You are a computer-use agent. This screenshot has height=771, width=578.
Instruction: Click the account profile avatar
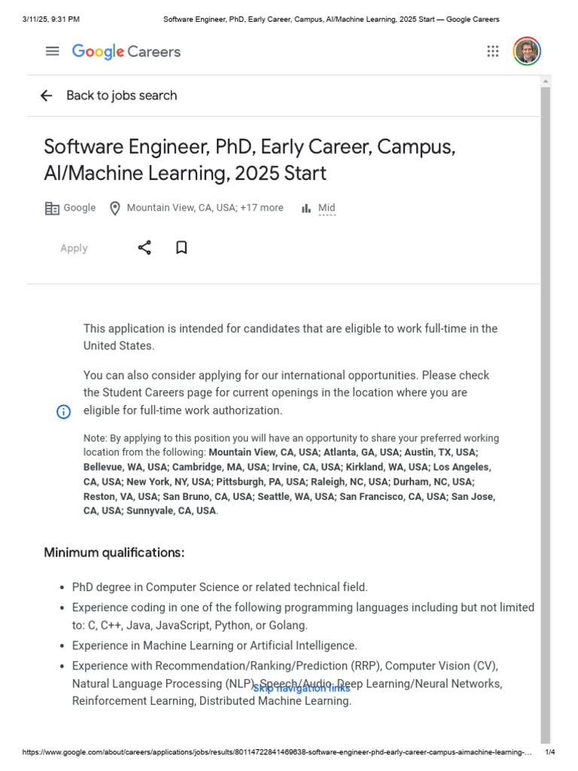tap(527, 51)
